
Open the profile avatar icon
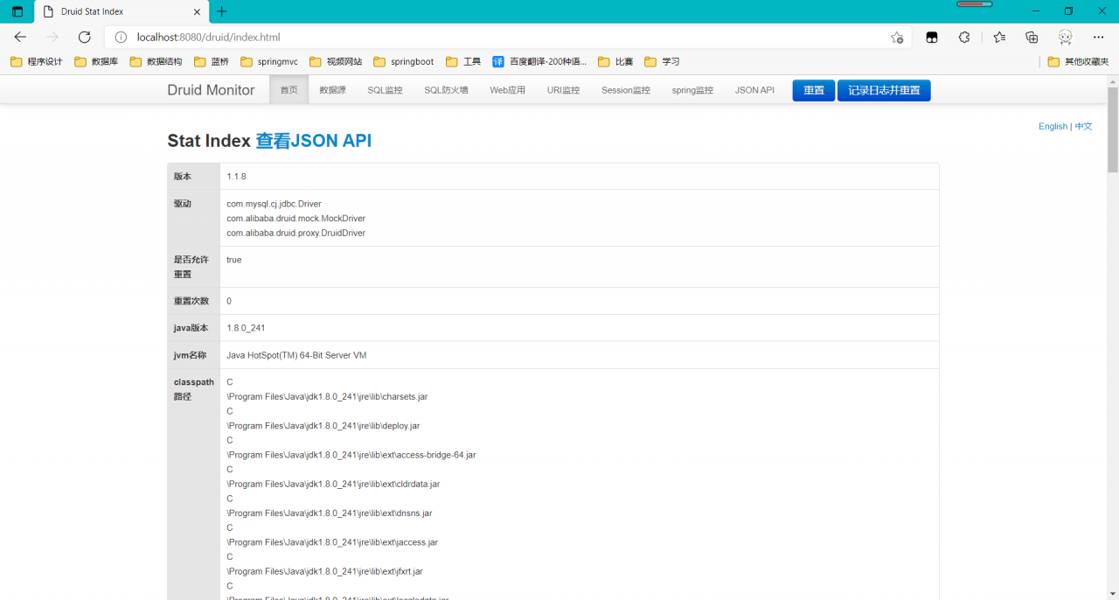tap(1065, 37)
